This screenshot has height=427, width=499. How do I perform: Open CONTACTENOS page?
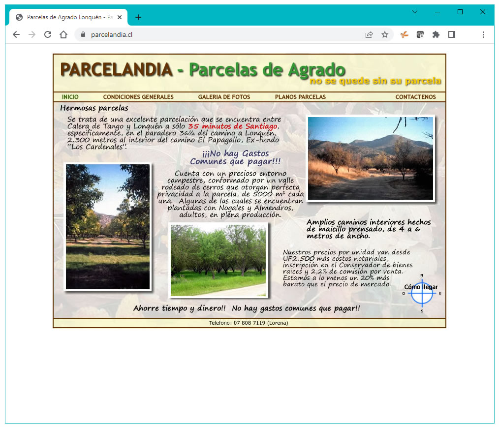416,97
